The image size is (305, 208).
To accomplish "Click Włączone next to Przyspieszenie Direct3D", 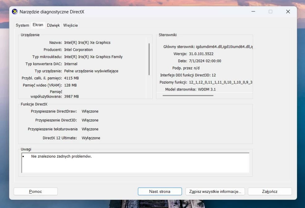I will [90, 120].
